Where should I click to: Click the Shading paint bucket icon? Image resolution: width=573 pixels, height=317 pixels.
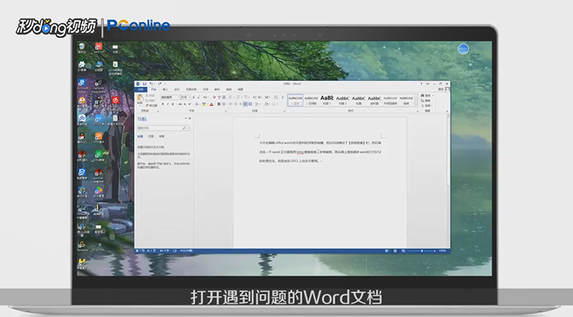(x=267, y=104)
